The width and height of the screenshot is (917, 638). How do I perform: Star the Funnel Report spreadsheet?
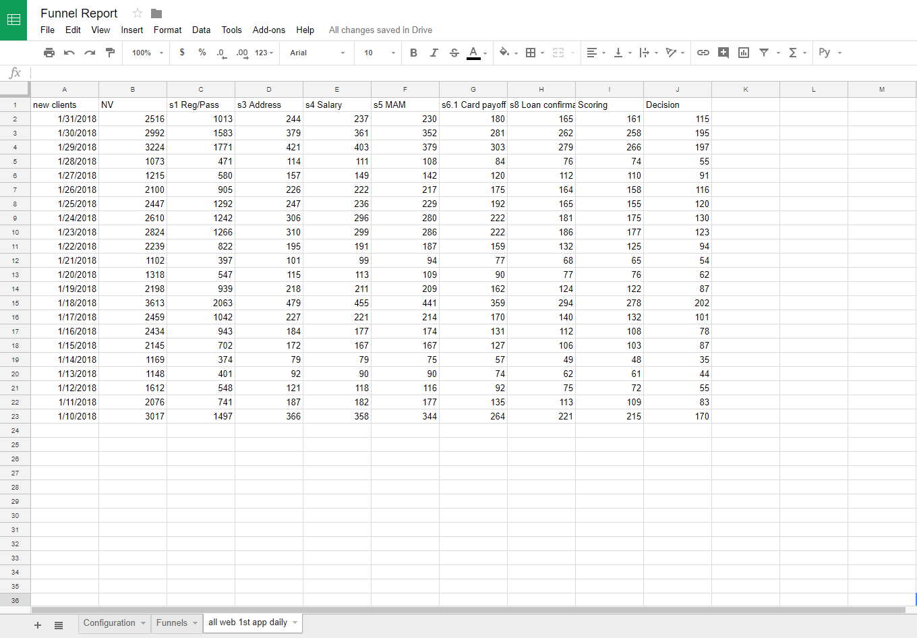(x=137, y=13)
